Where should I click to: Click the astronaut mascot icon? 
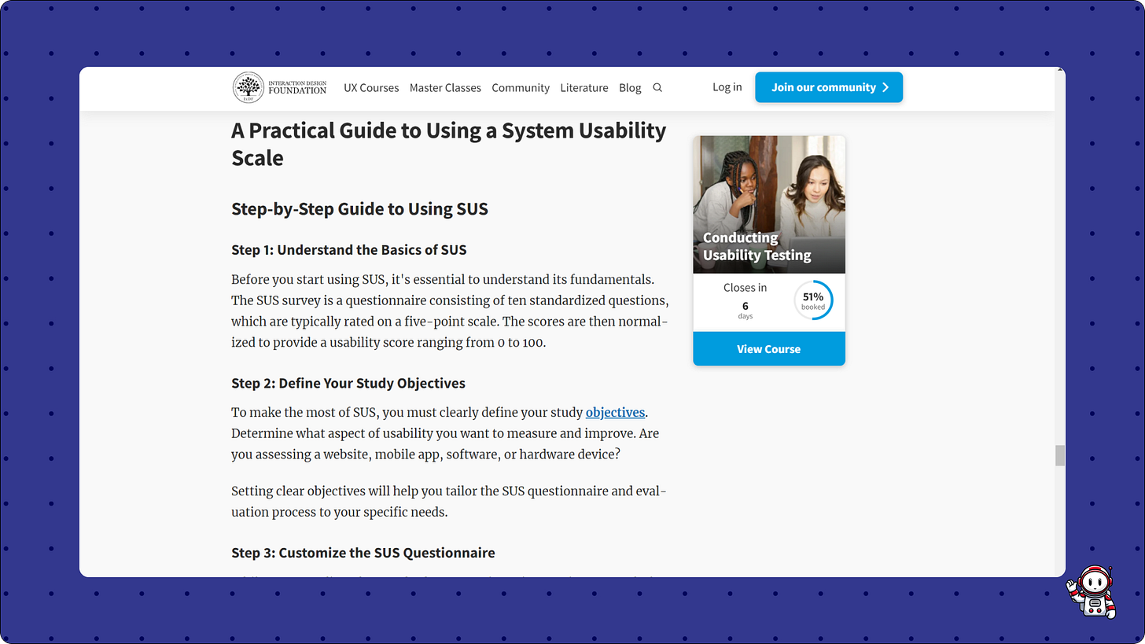click(x=1093, y=591)
